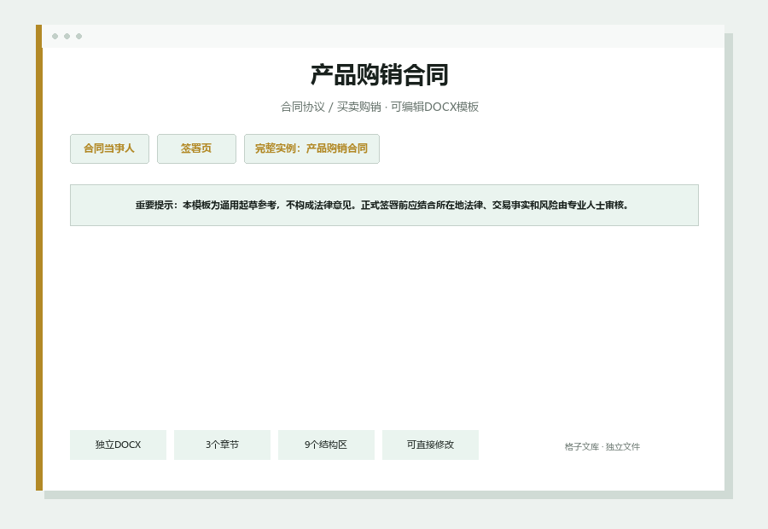Click the middle window dot in title bar
This screenshot has height=529, width=768.
pos(67,36)
